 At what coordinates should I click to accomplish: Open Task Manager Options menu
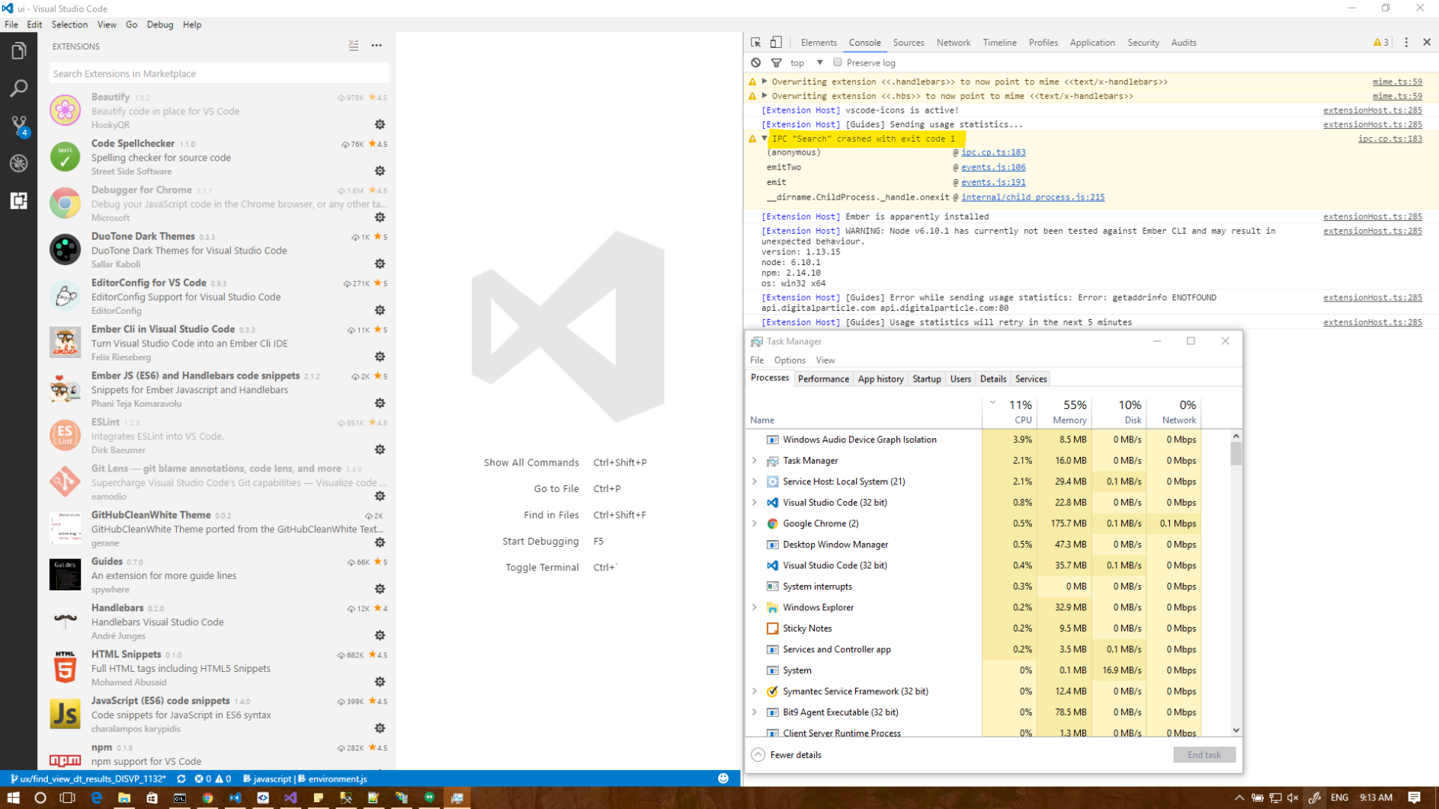(790, 360)
